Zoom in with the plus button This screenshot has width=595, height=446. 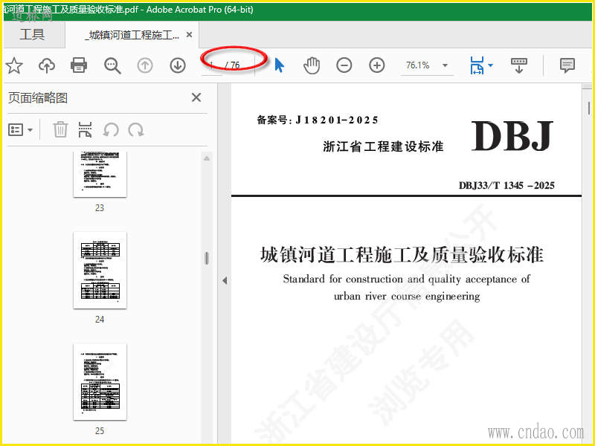(x=377, y=65)
